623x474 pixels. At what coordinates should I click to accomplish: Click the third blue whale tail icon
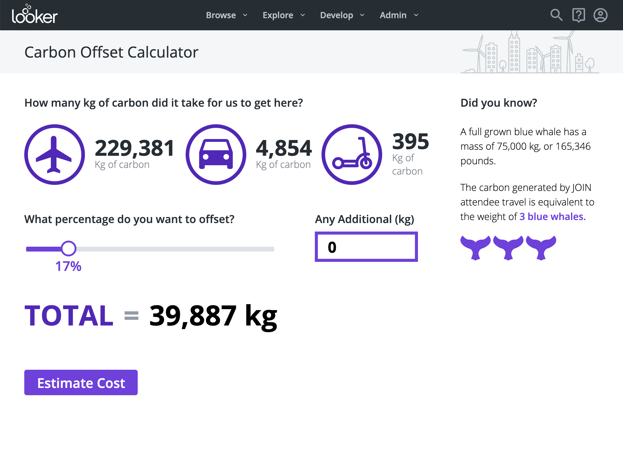tap(541, 247)
